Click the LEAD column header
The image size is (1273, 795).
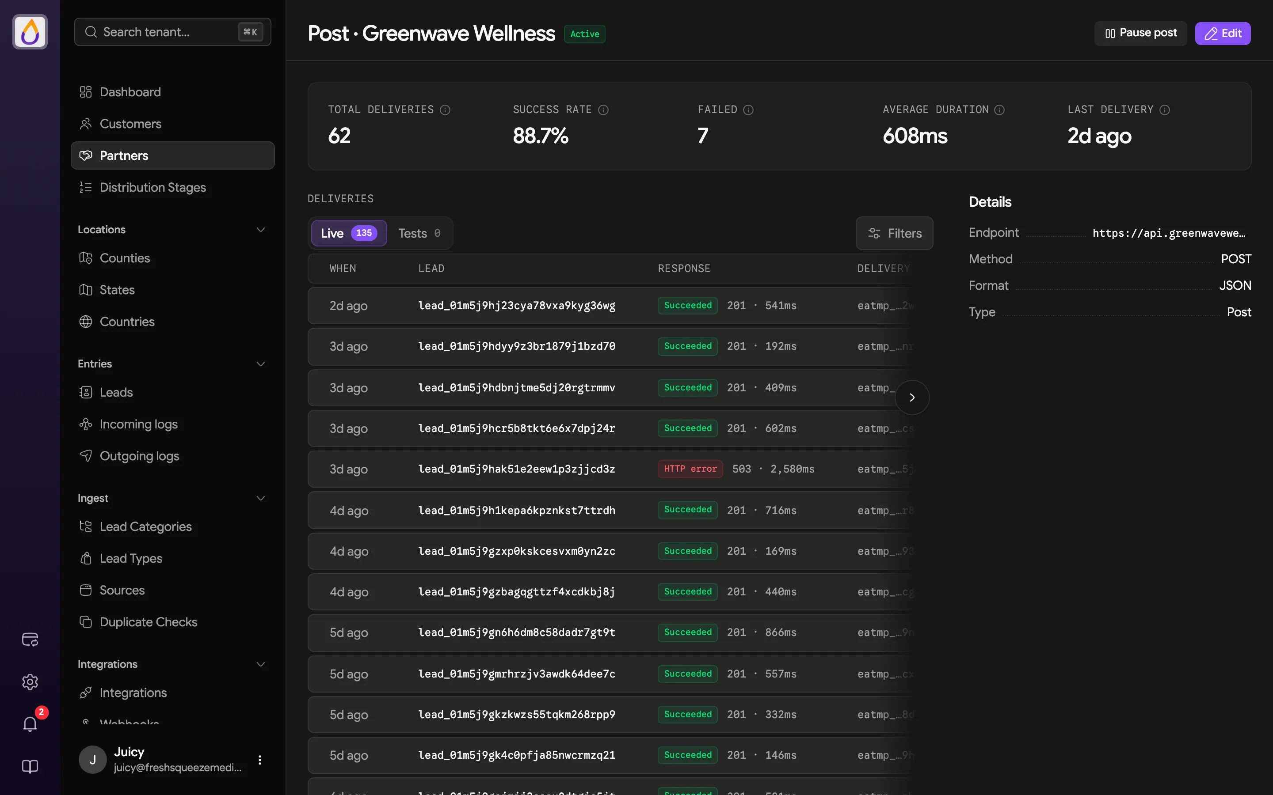coord(431,269)
